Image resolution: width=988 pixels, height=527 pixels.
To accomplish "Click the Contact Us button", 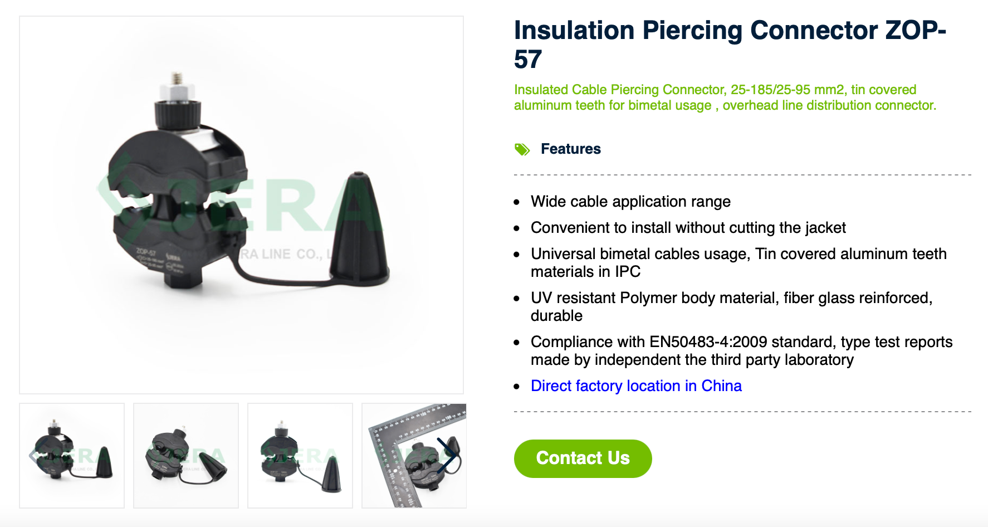I will (583, 458).
